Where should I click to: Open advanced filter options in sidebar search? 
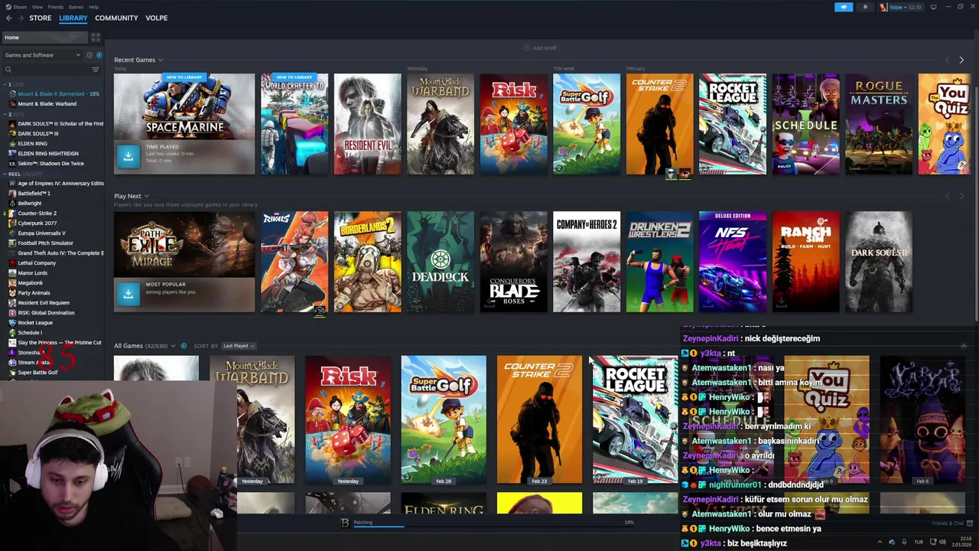[x=96, y=70]
